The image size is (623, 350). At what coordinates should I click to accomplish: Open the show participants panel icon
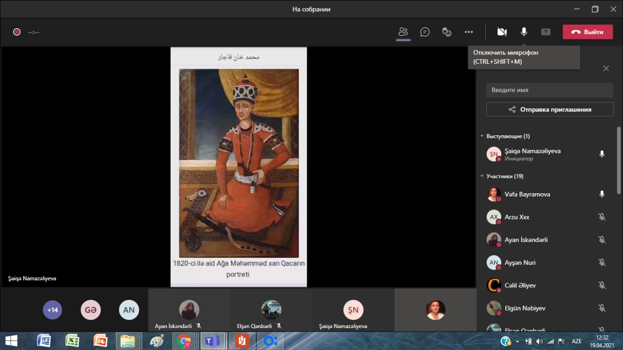click(x=403, y=32)
